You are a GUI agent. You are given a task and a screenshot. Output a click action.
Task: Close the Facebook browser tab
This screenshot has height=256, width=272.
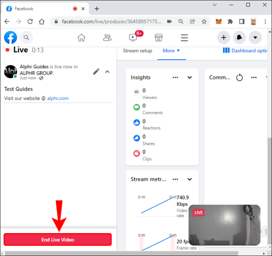pos(83,9)
